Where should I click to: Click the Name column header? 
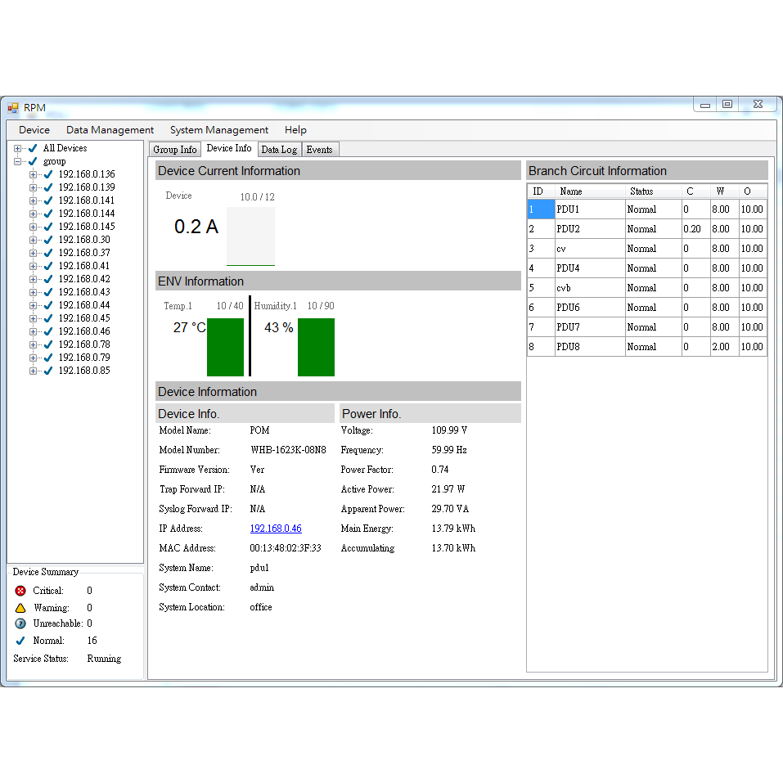[x=590, y=191]
